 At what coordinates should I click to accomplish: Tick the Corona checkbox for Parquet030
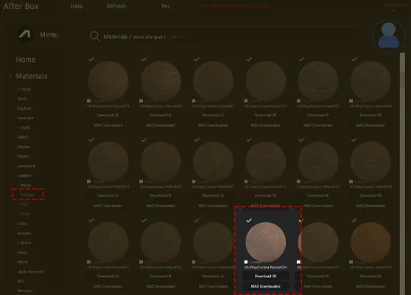coord(351,182)
